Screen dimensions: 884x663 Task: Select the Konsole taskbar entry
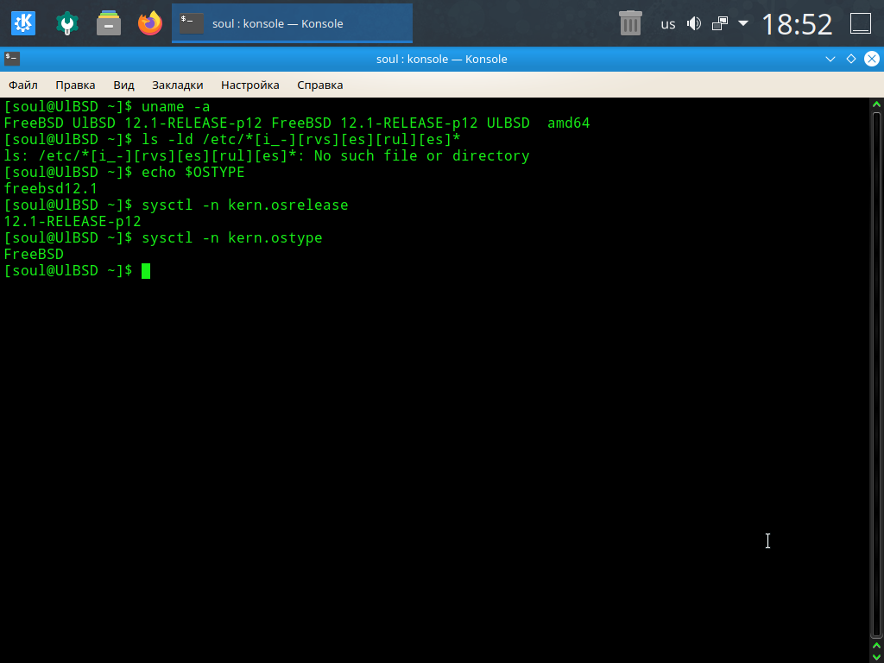tap(292, 23)
